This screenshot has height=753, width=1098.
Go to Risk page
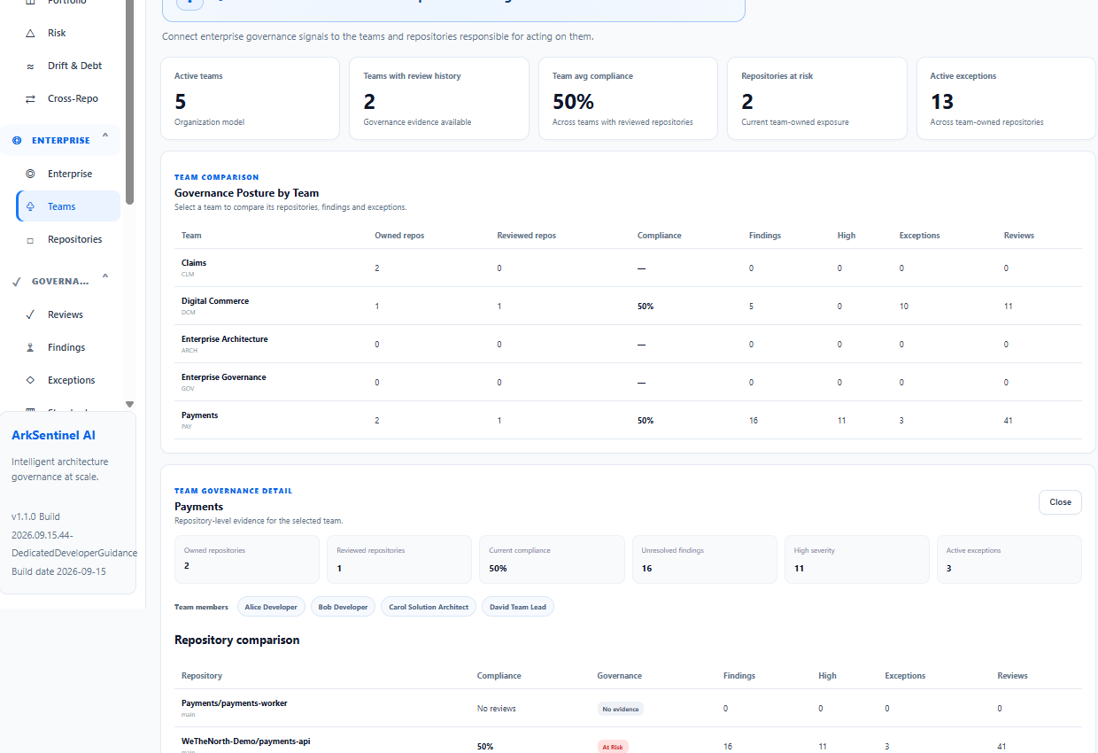tap(68, 33)
